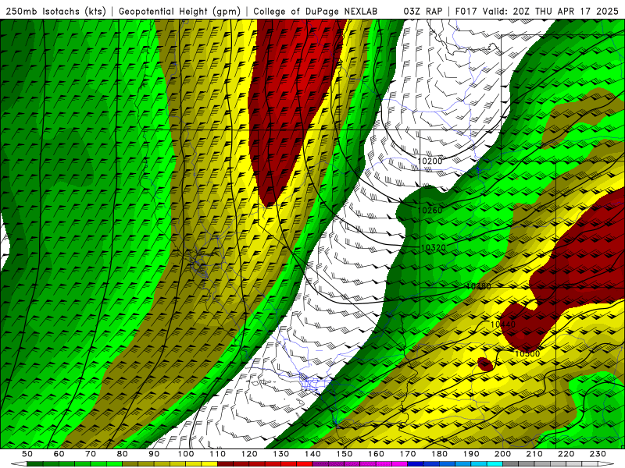Click the 140 value on the color scale
Screen dimensions: 625x468
pyautogui.click(x=312, y=454)
